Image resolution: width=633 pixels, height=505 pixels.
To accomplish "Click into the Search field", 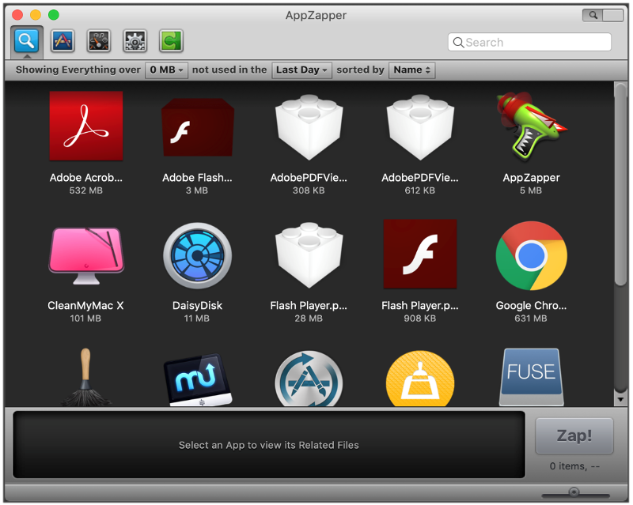I will (529, 42).
